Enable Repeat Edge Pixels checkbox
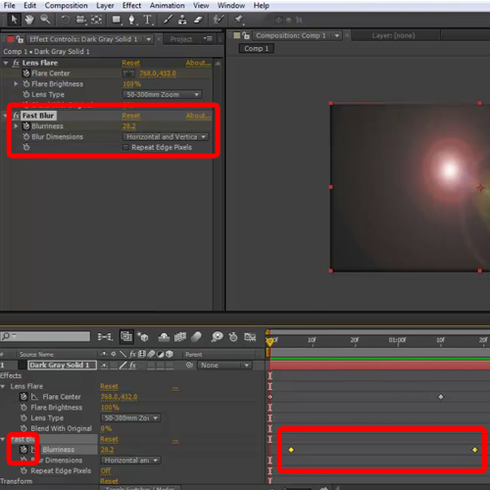Image resolution: width=490 pixels, height=490 pixels. tap(125, 148)
